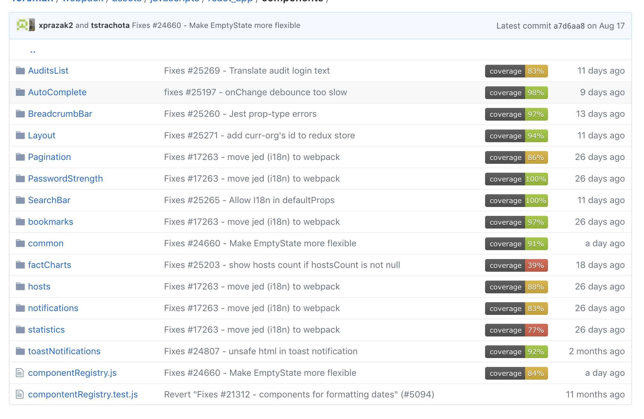This screenshot has height=419, width=644.
Task: Click the folder icon beside AuditsList
Action: (20, 70)
